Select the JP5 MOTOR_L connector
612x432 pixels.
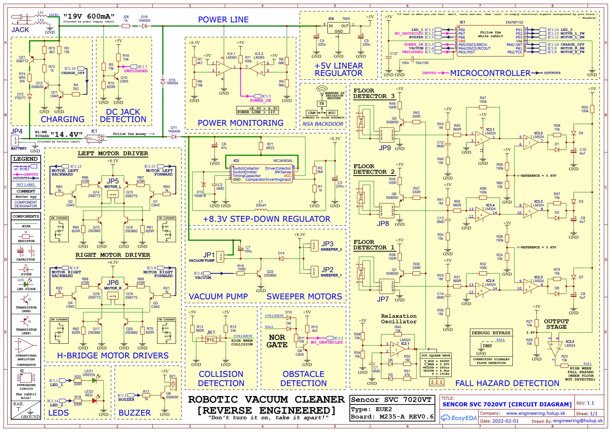coord(113,194)
